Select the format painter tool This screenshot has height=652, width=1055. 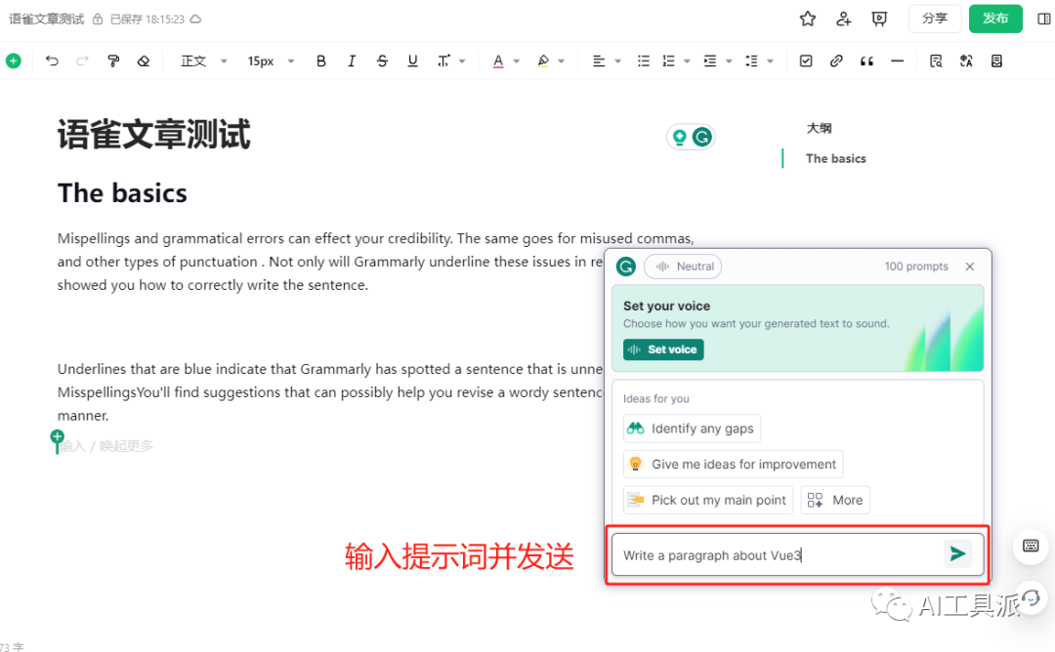point(113,61)
